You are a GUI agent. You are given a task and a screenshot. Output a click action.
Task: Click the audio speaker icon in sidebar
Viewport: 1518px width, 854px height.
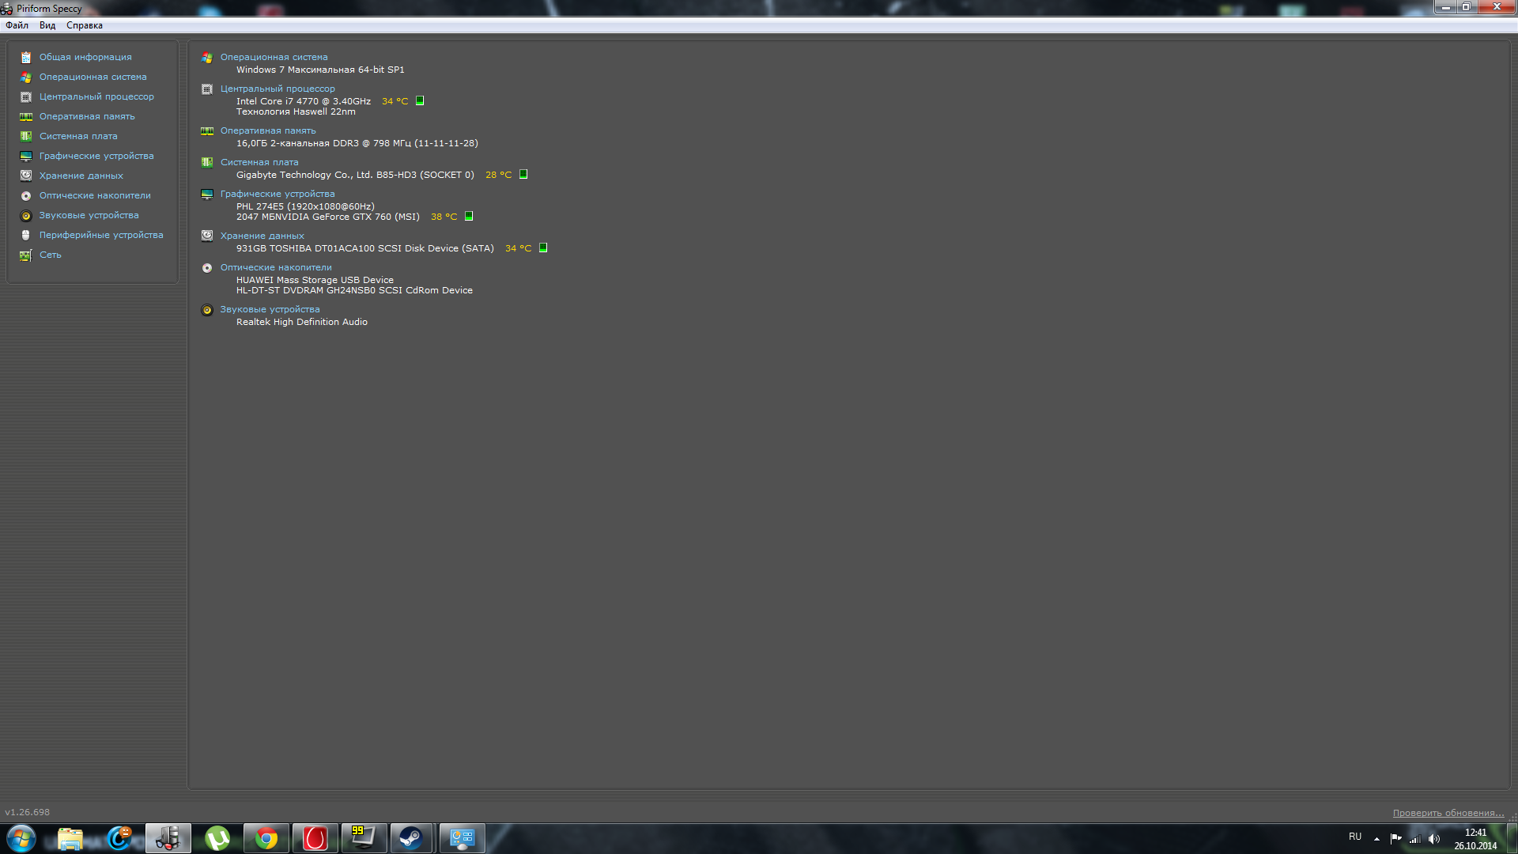(x=26, y=215)
